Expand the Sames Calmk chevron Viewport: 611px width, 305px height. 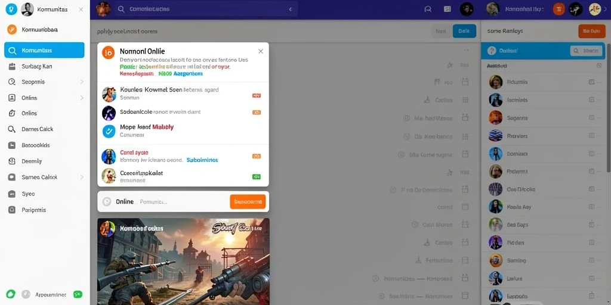pos(82,177)
